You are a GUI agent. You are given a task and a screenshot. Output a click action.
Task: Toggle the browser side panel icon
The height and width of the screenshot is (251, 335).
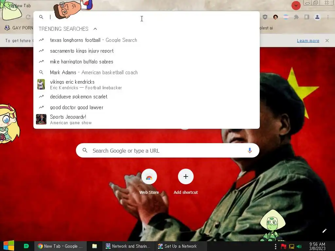coord(307,17)
